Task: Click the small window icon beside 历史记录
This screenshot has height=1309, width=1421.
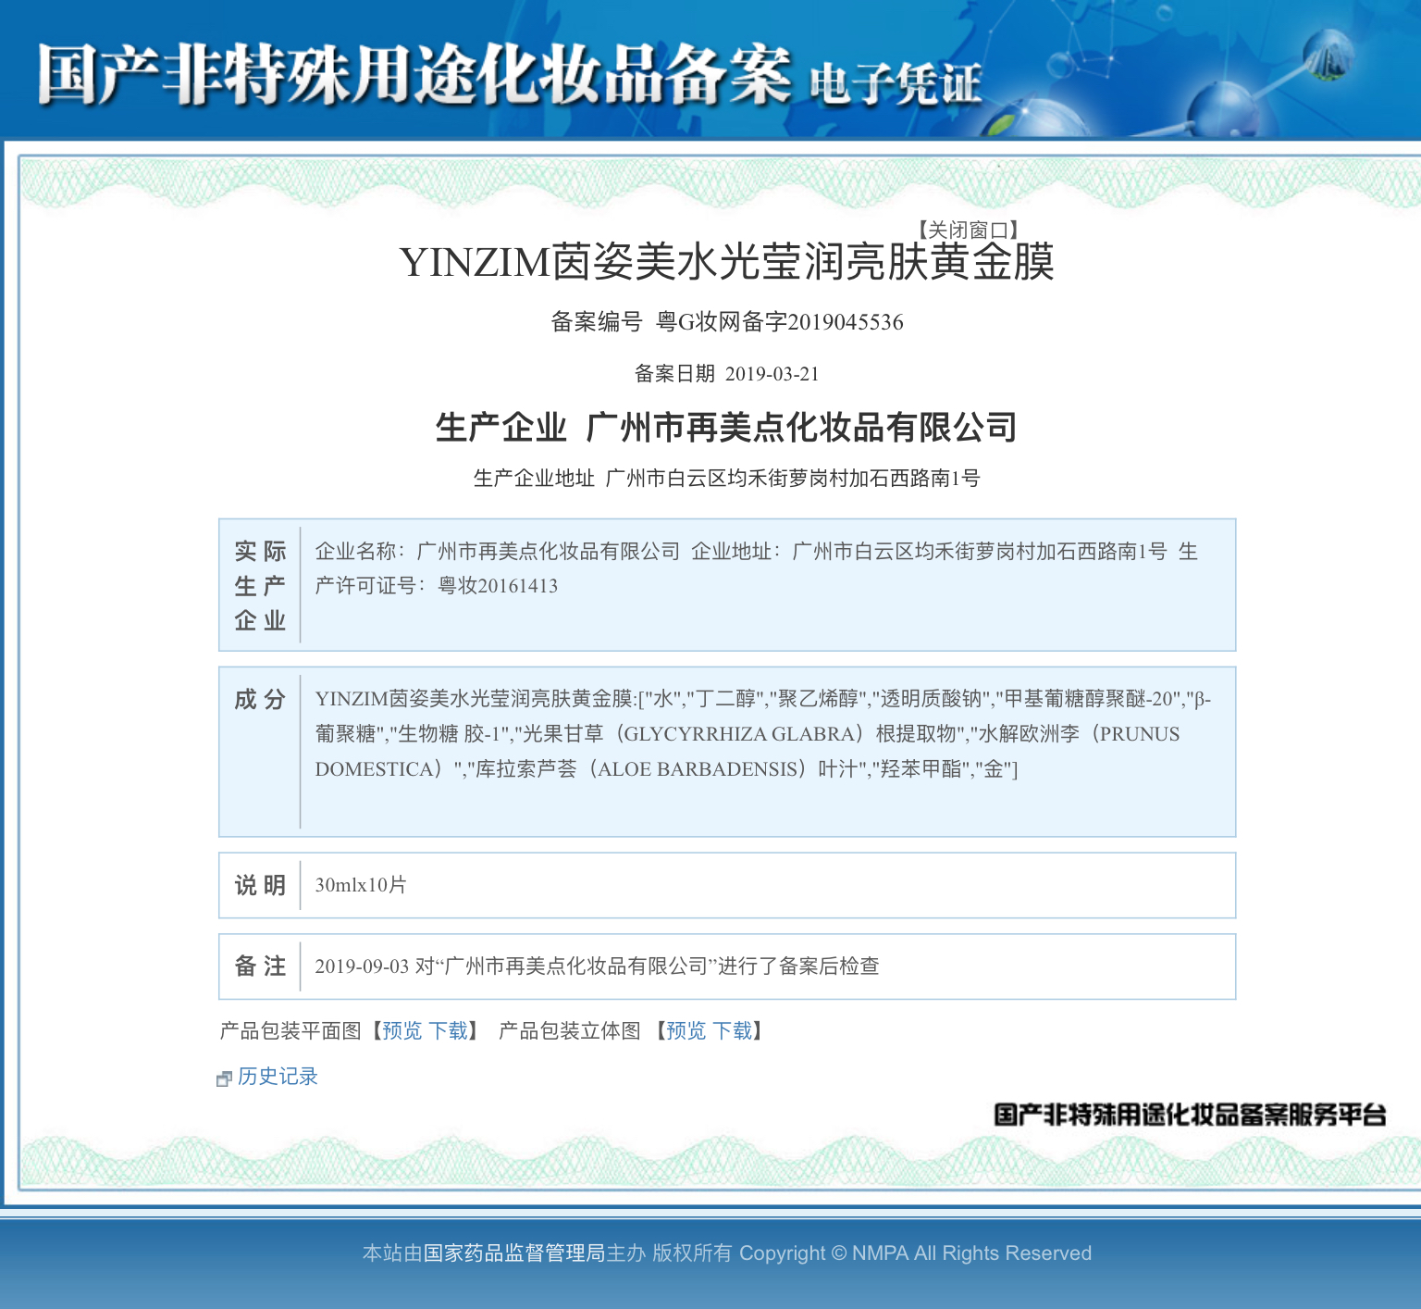Action: (x=224, y=1078)
